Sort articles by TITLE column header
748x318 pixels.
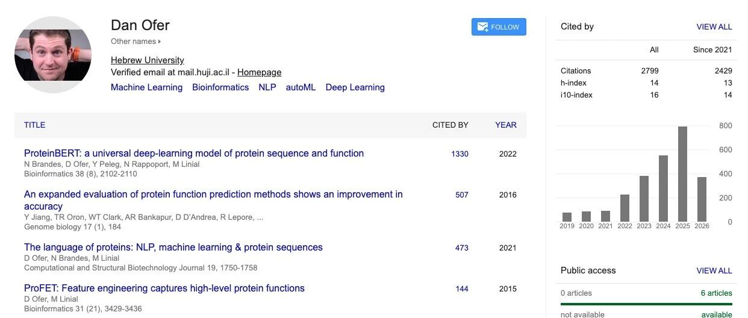(35, 125)
